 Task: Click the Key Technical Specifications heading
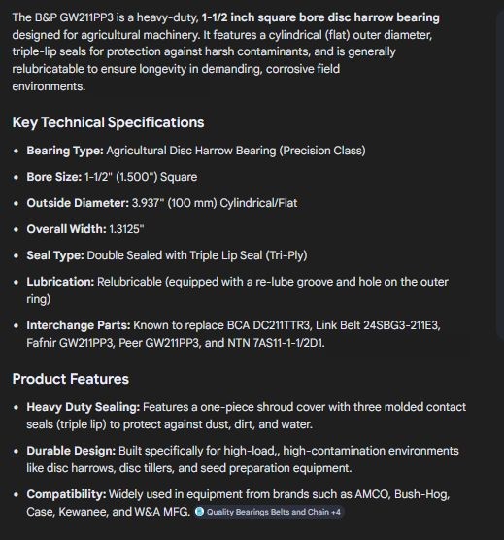(x=108, y=122)
